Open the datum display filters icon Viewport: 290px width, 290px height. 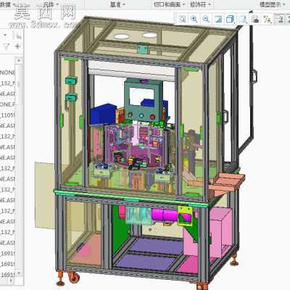click(x=268, y=19)
